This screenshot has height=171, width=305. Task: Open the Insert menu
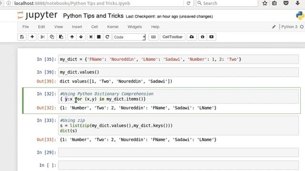click(77, 27)
